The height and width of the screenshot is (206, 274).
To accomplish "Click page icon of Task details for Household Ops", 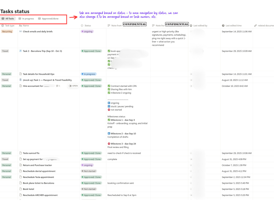I will 21,74.
